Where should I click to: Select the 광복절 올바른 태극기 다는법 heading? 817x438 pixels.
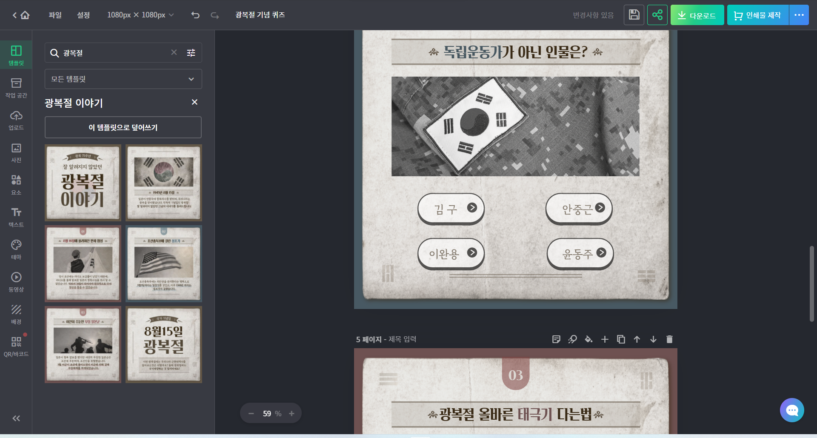(x=515, y=414)
